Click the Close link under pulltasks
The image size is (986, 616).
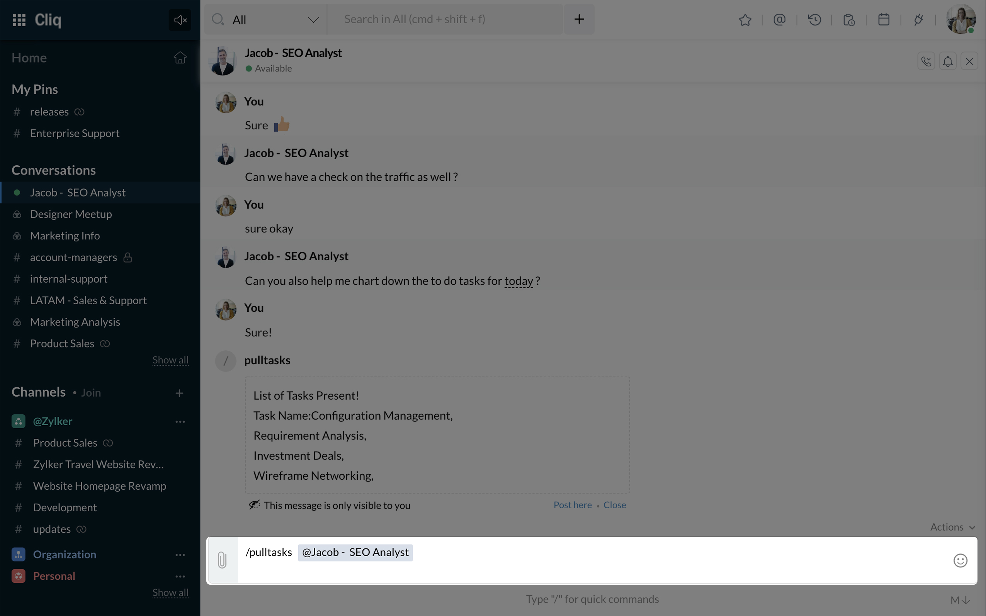614,505
